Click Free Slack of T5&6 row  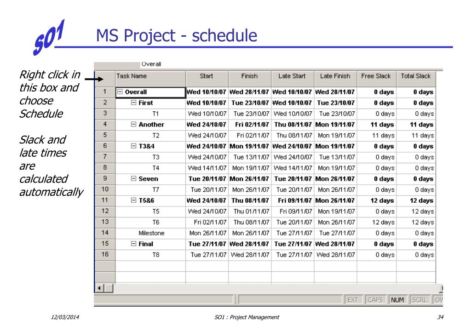tap(377, 200)
